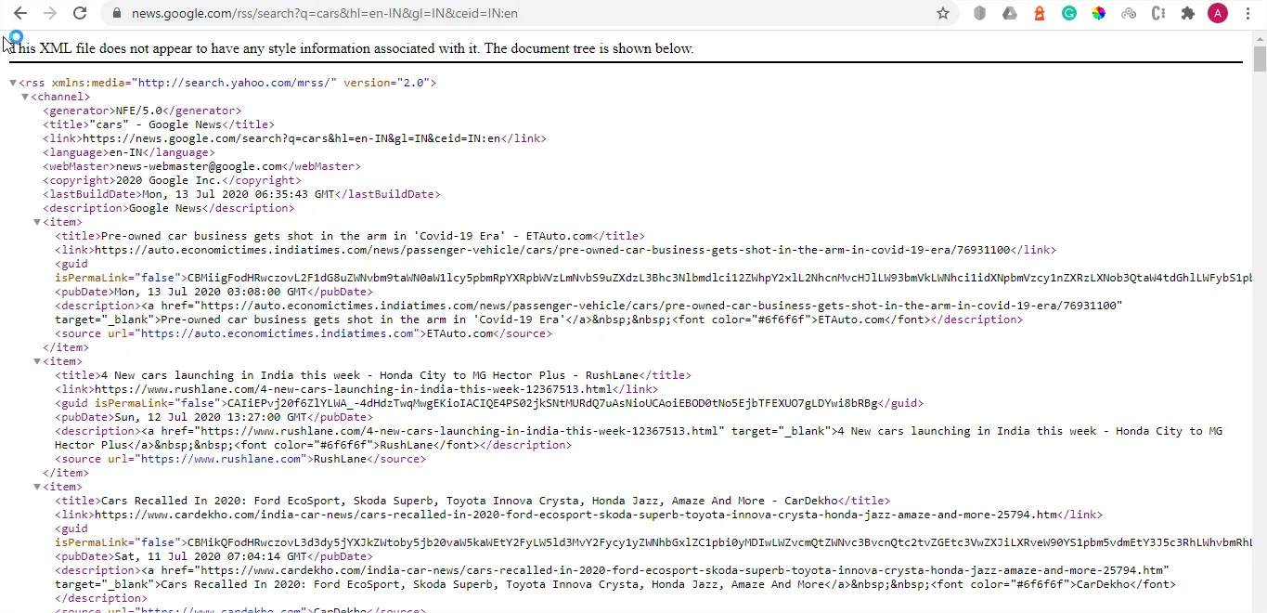Click the browser forward arrow
Image resolution: width=1267 pixels, height=613 pixels.
tap(50, 13)
